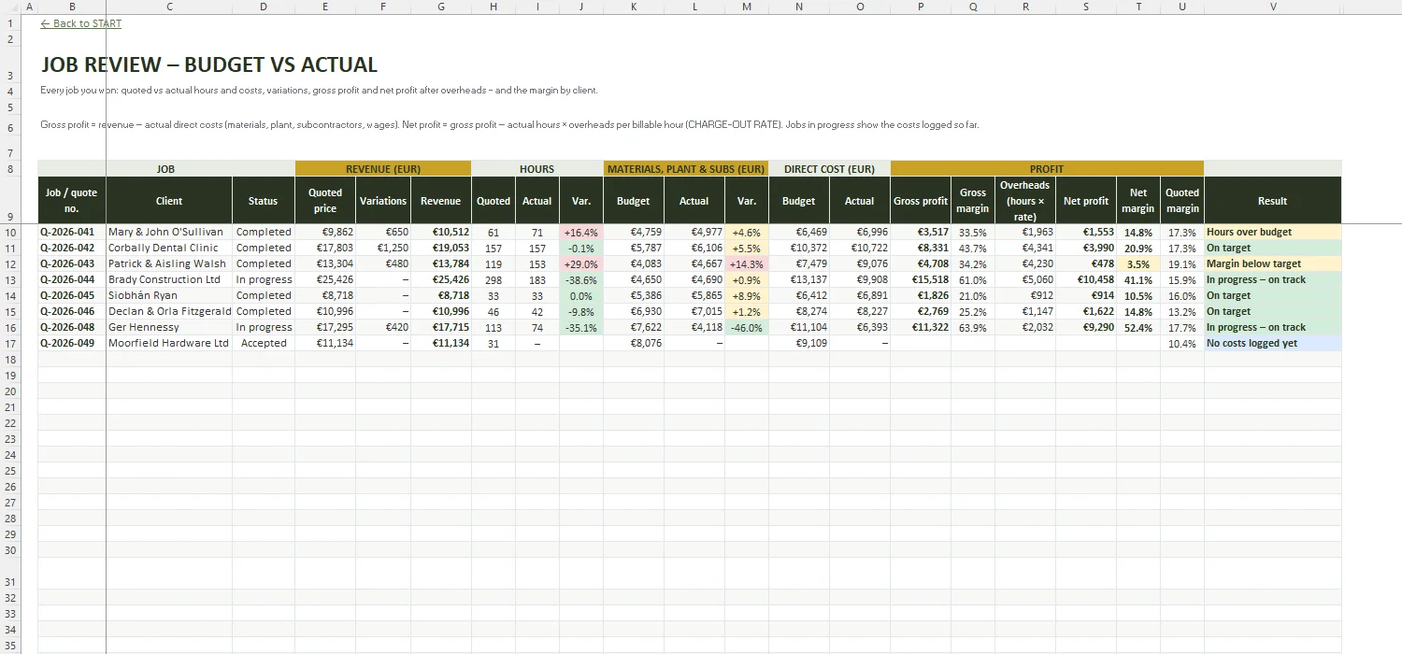This screenshot has height=654, width=1402.
Task: Select net margin 52.4% cell
Action: coord(1138,327)
